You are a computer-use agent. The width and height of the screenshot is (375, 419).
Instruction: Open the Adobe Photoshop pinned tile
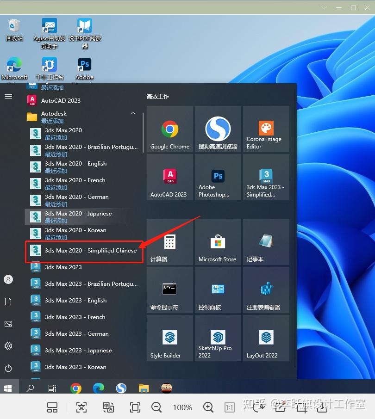[218, 177]
